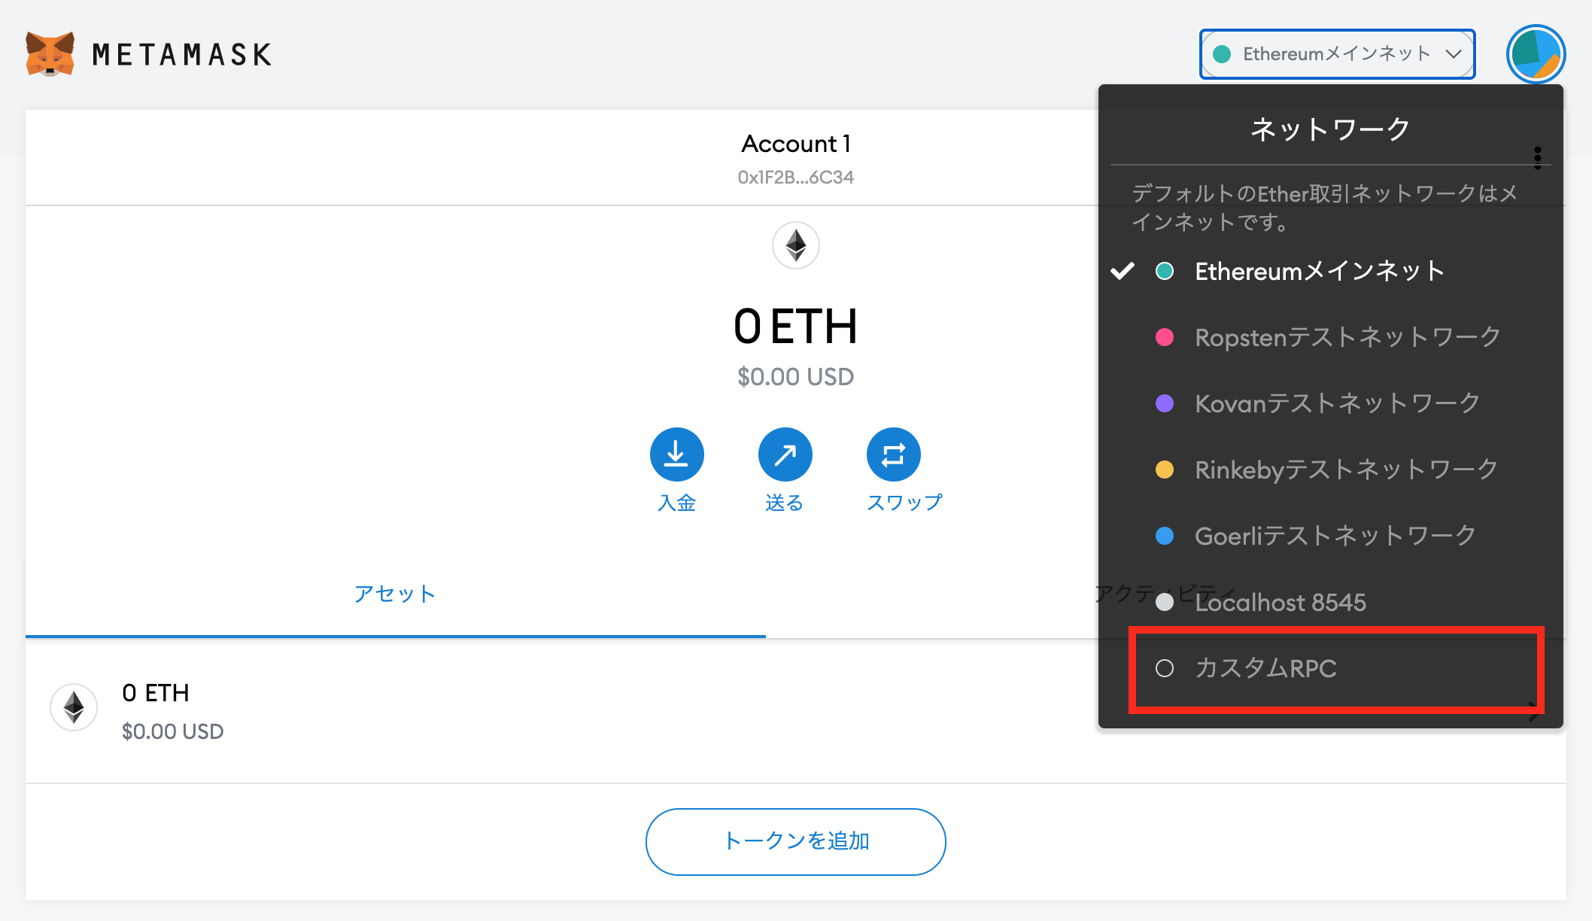Click the 送る send arrow icon
Screen dimensions: 1592x921
tap(785, 454)
